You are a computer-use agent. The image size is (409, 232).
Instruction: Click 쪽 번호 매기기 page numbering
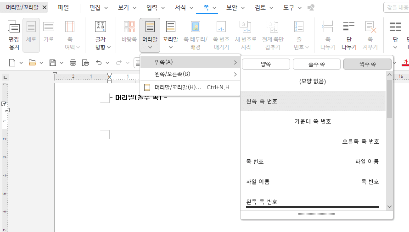(221, 35)
